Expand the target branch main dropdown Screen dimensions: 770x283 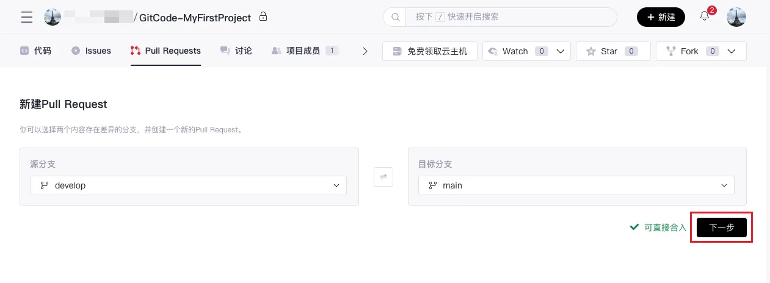point(576,185)
